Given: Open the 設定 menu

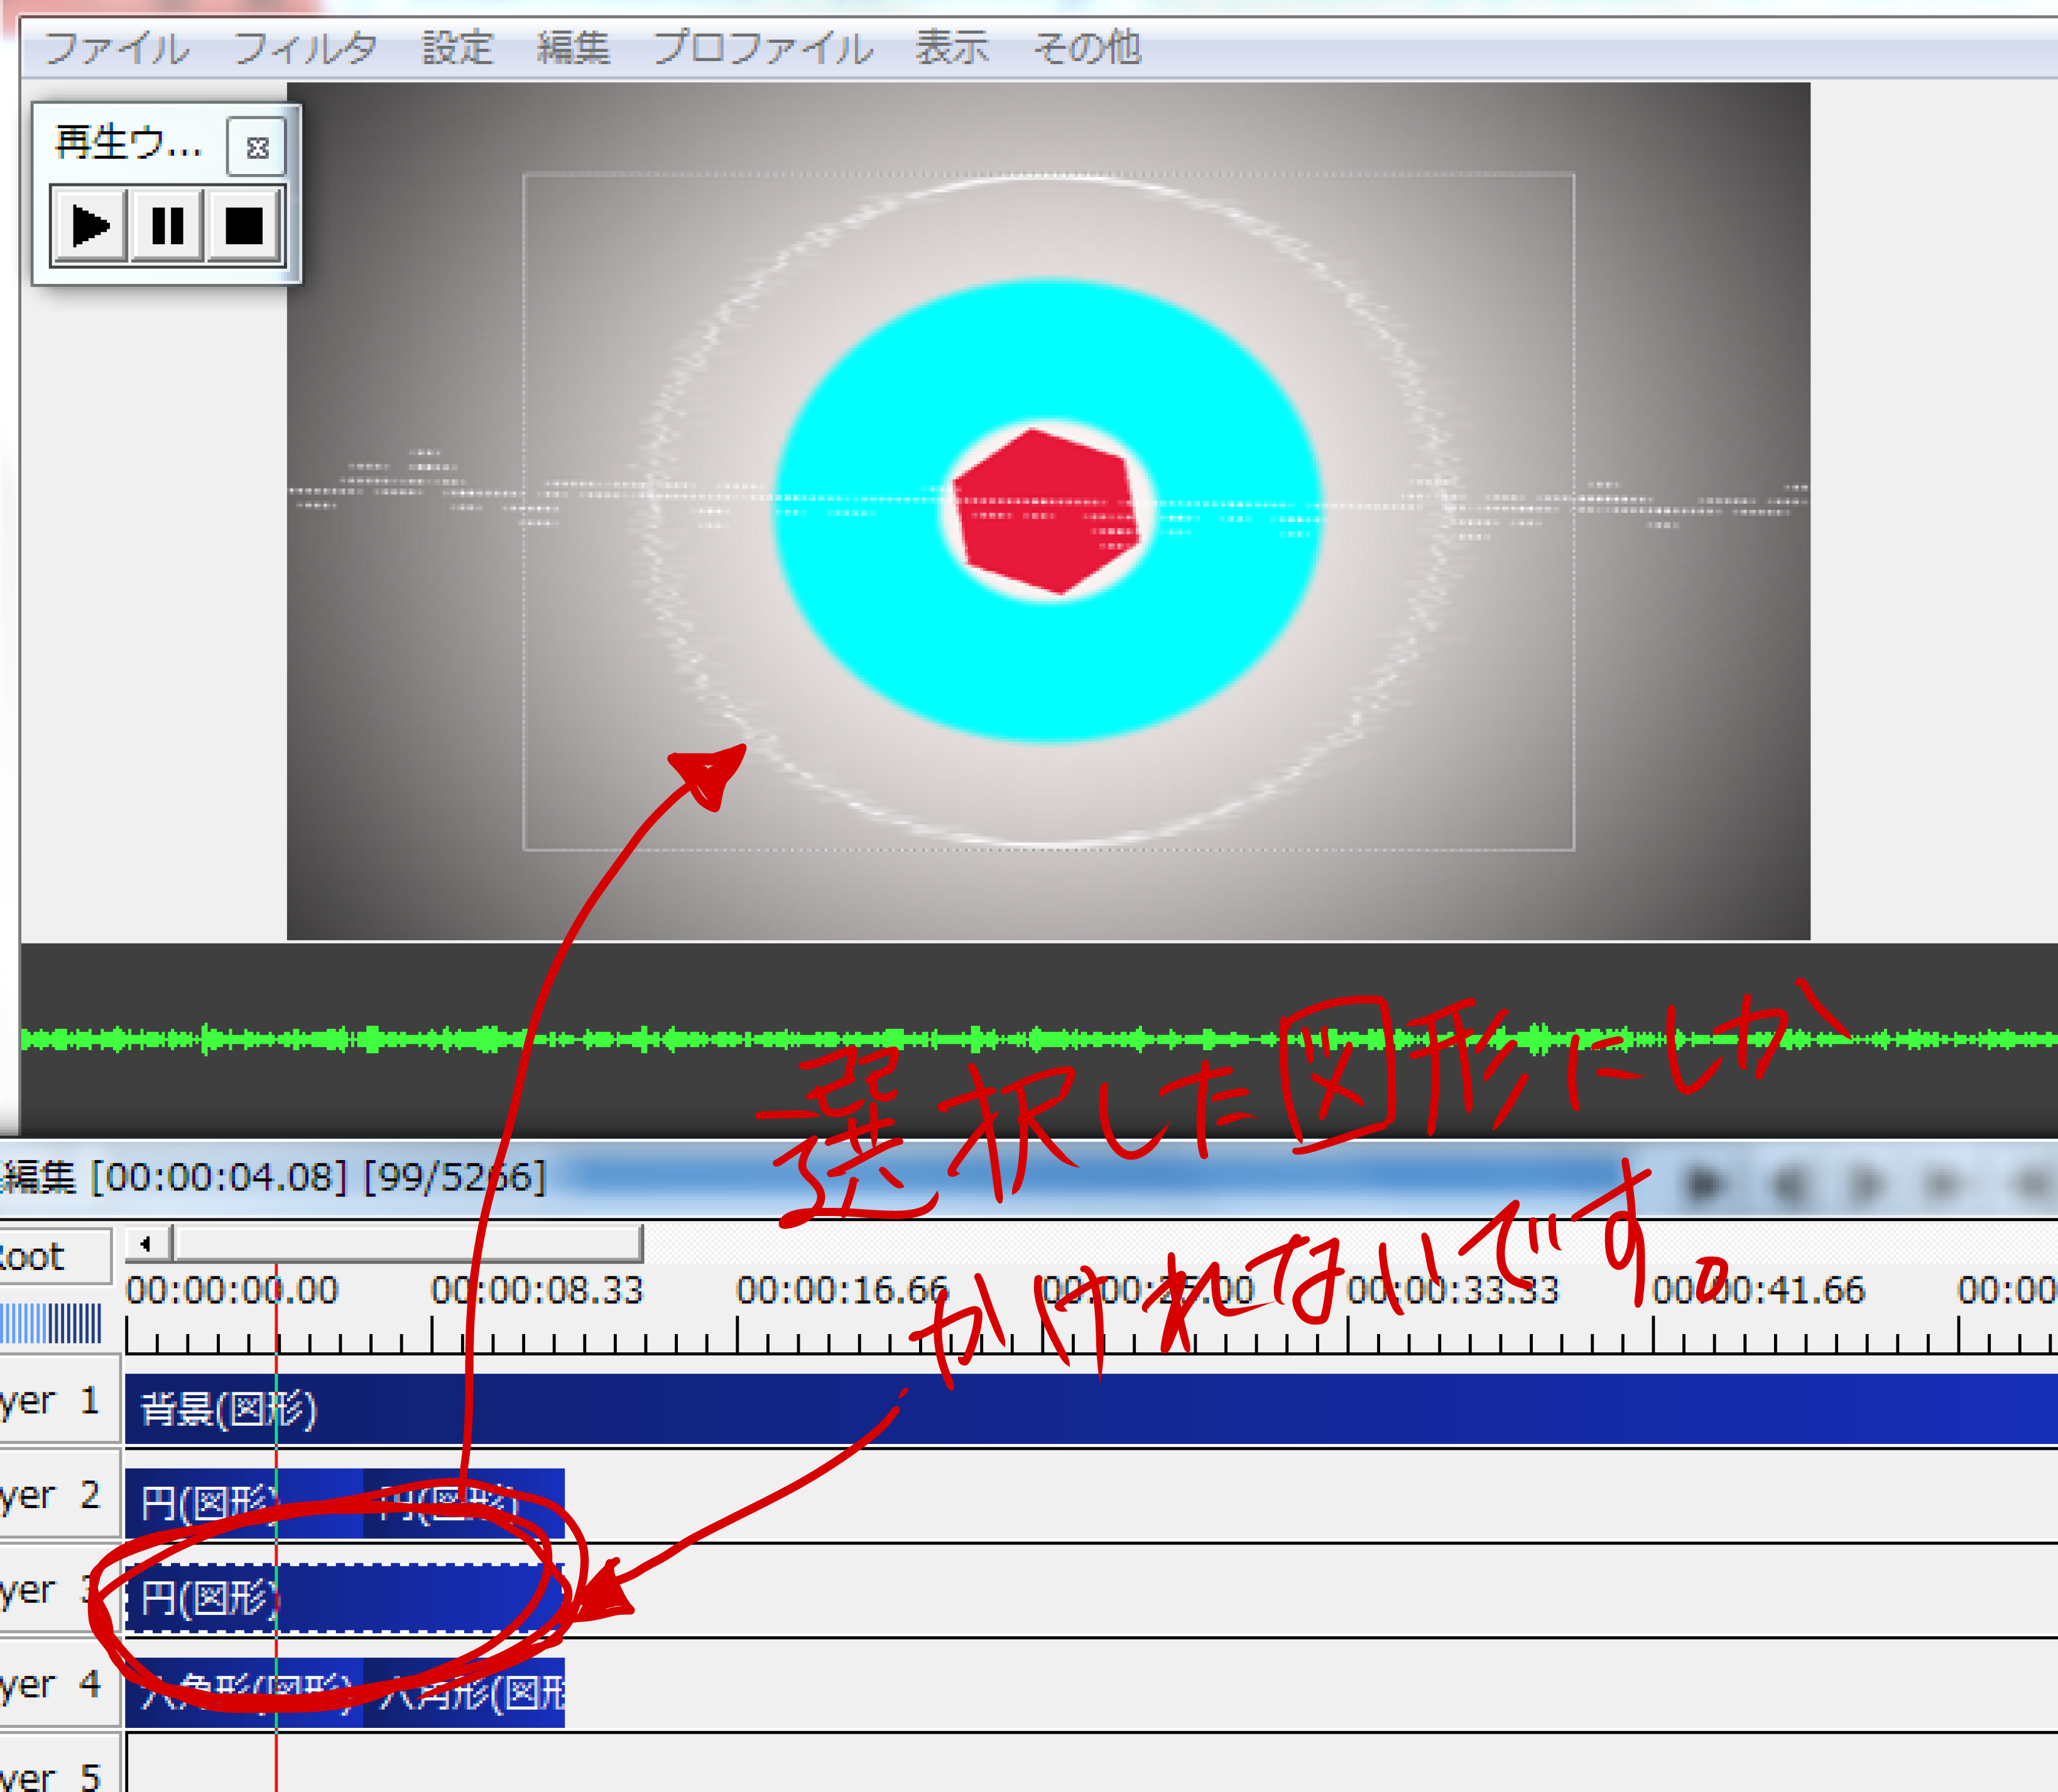Looking at the screenshot, I should 457,48.
